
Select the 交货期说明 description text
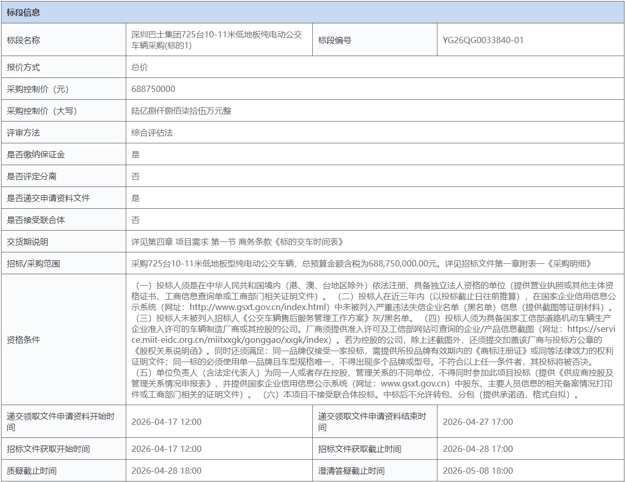[223, 242]
